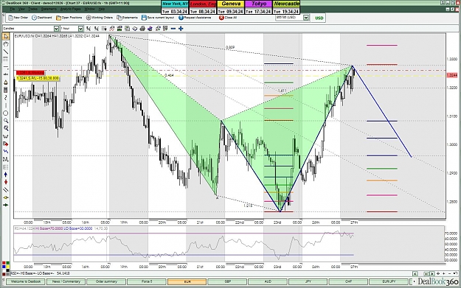Select the parallel channel lines tool
The width and height of the screenshot is (461, 288).
click(x=6, y=189)
